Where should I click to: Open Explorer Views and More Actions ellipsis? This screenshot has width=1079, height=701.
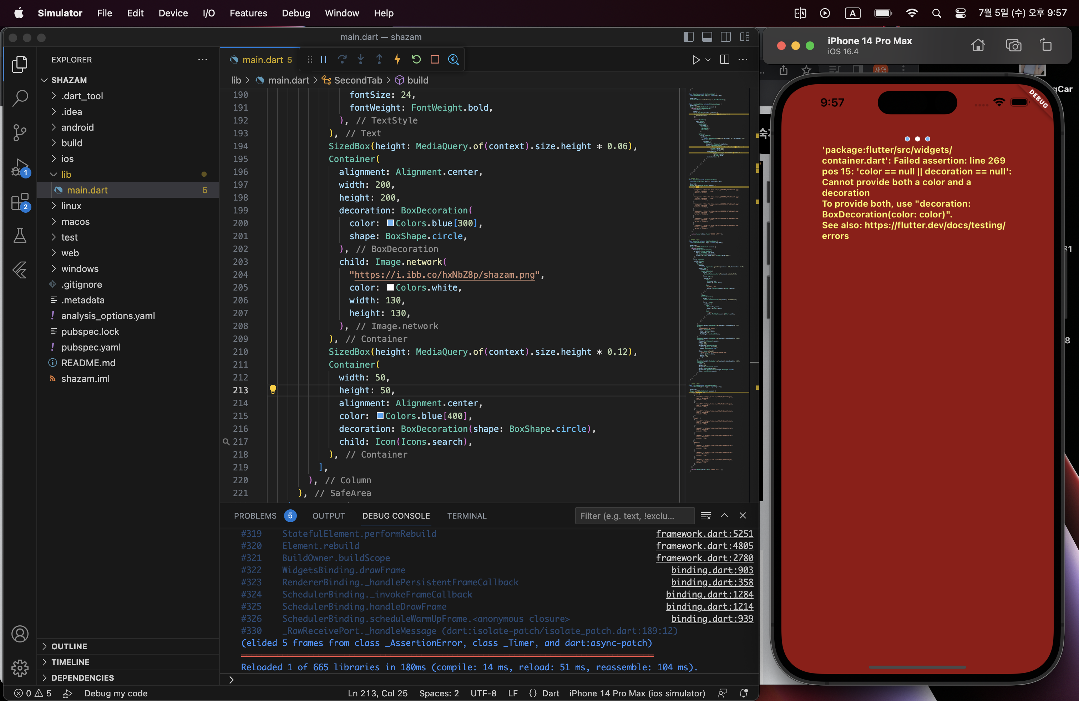[x=203, y=60]
